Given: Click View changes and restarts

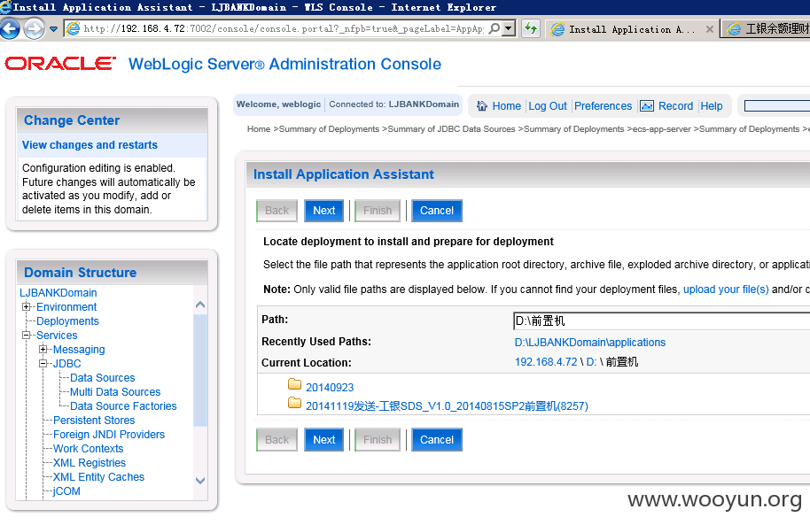Looking at the screenshot, I should coord(90,145).
